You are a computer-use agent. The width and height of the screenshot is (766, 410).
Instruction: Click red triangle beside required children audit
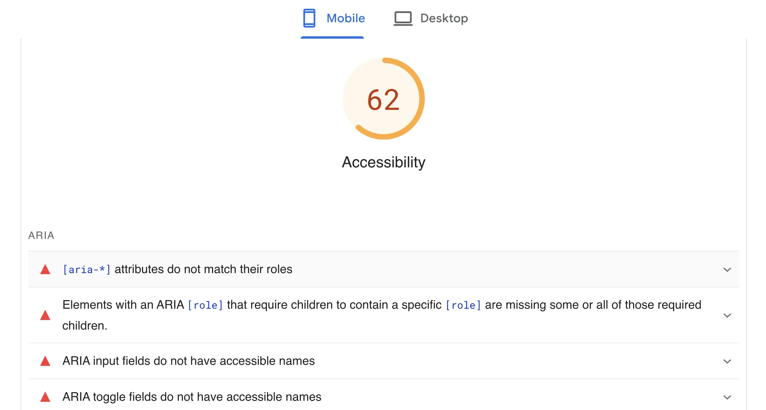pyautogui.click(x=45, y=315)
